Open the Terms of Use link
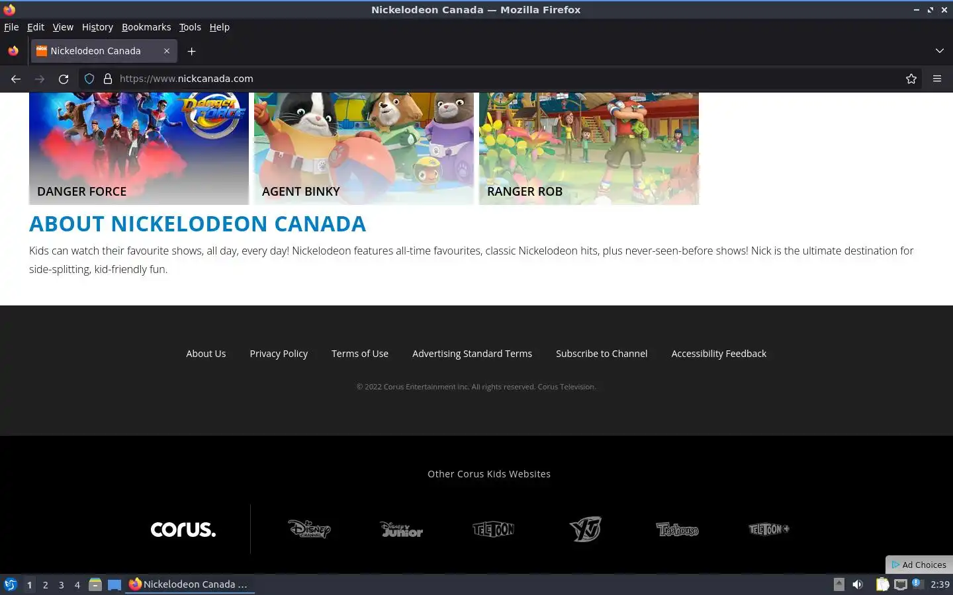Screen dimensions: 953x595 point(360,354)
